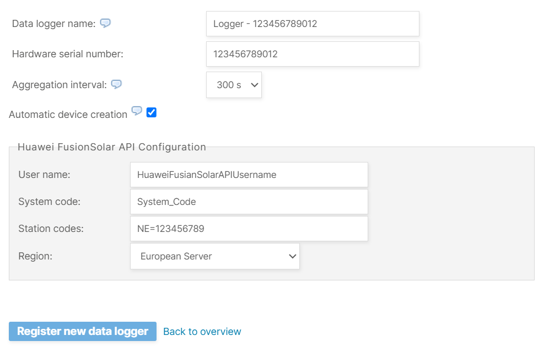Untick the Automatic device creation checkbox

151,112
